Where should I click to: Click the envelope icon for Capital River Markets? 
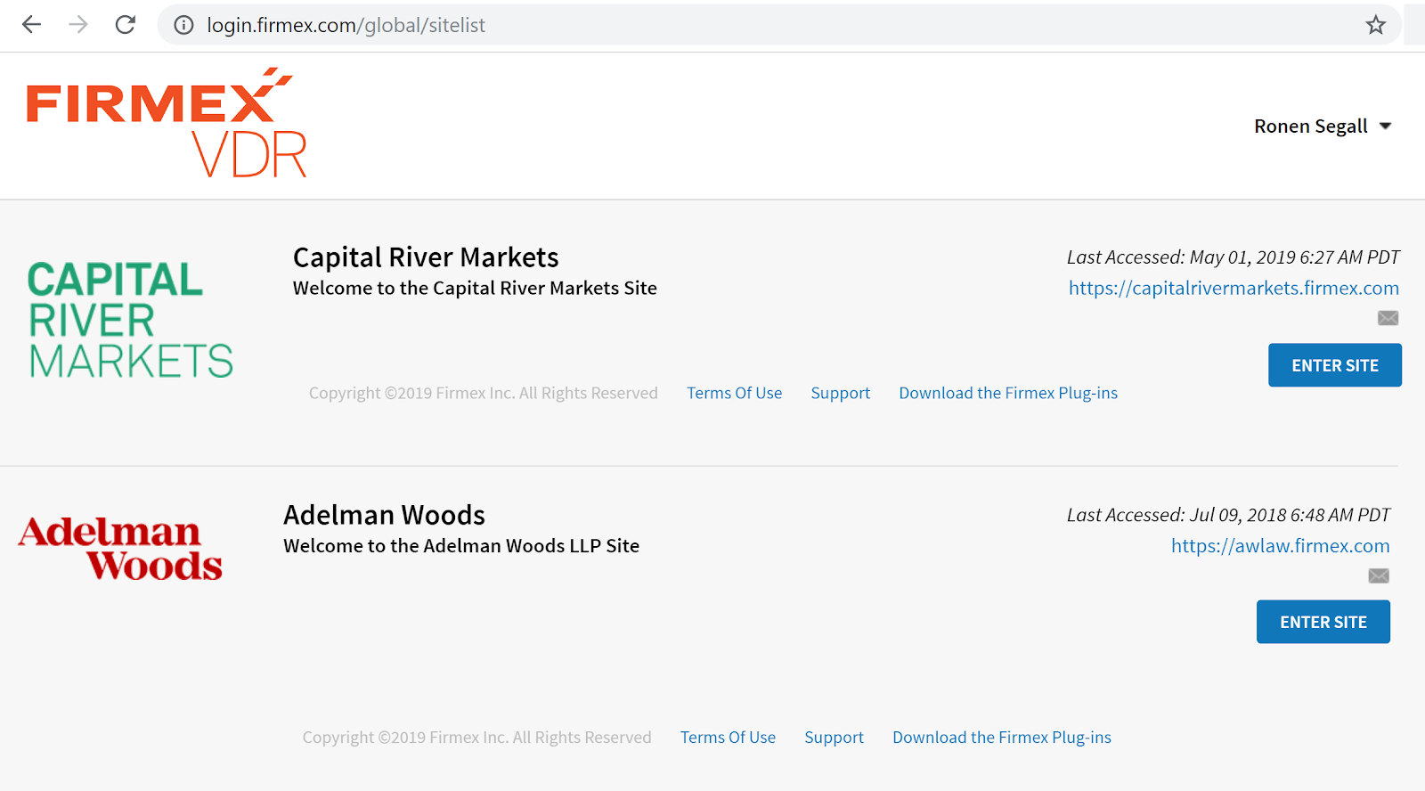point(1388,318)
